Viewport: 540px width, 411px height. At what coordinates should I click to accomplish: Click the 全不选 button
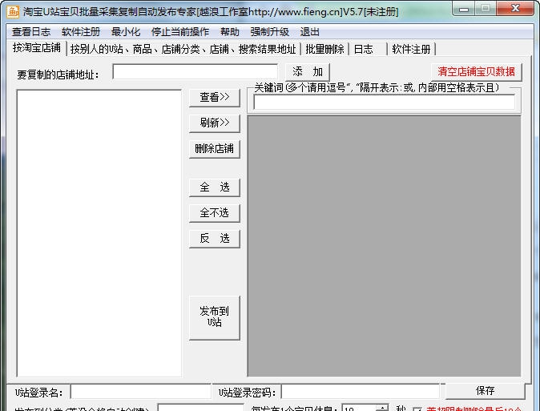[x=215, y=213]
